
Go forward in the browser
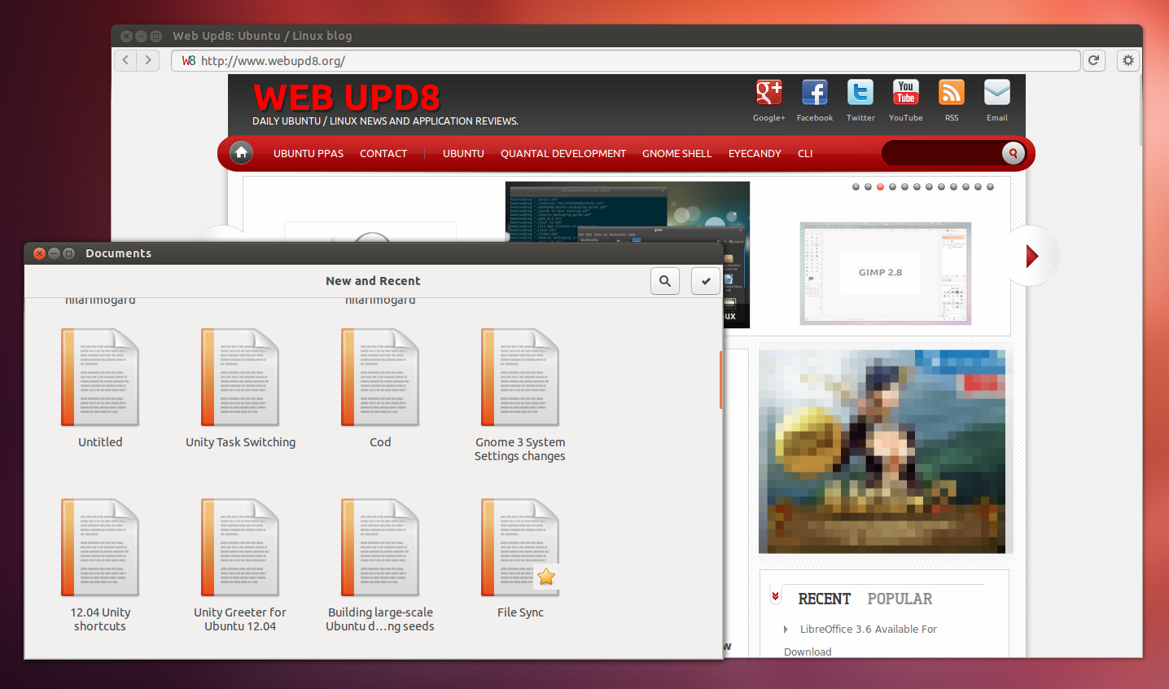[148, 60]
